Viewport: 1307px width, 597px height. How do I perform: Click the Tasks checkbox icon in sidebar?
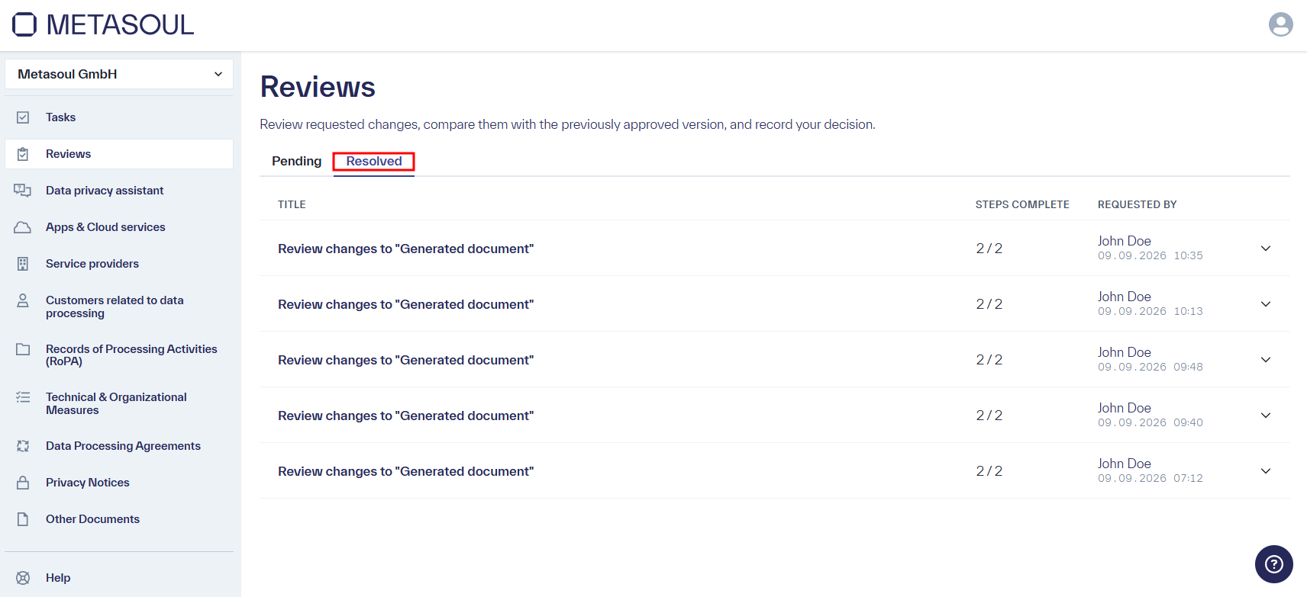pos(23,117)
